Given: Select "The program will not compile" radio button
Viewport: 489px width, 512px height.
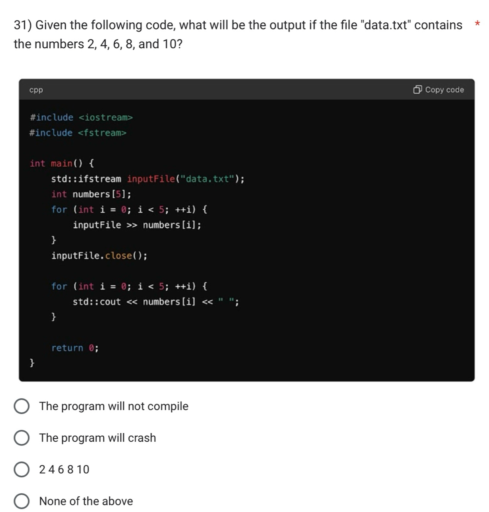Looking at the screenshot, I should click(22, 406).
